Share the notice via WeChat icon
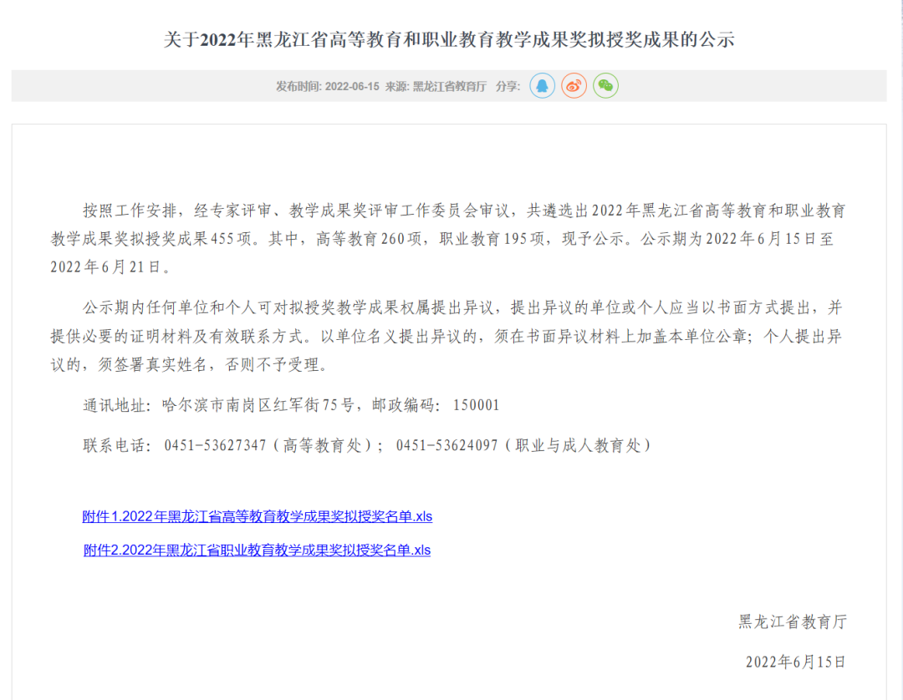The image size is (903, 700). [x=605, y=86]
